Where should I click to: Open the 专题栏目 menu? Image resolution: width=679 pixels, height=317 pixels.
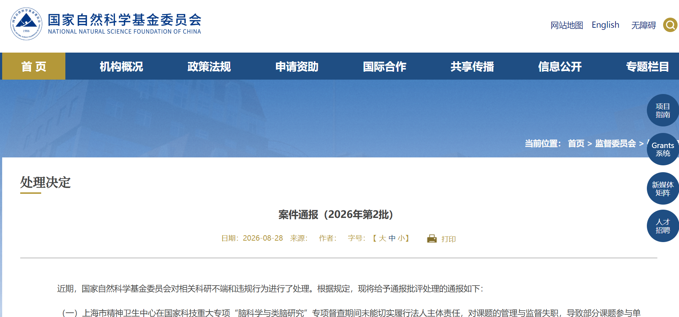pos(648,66)
